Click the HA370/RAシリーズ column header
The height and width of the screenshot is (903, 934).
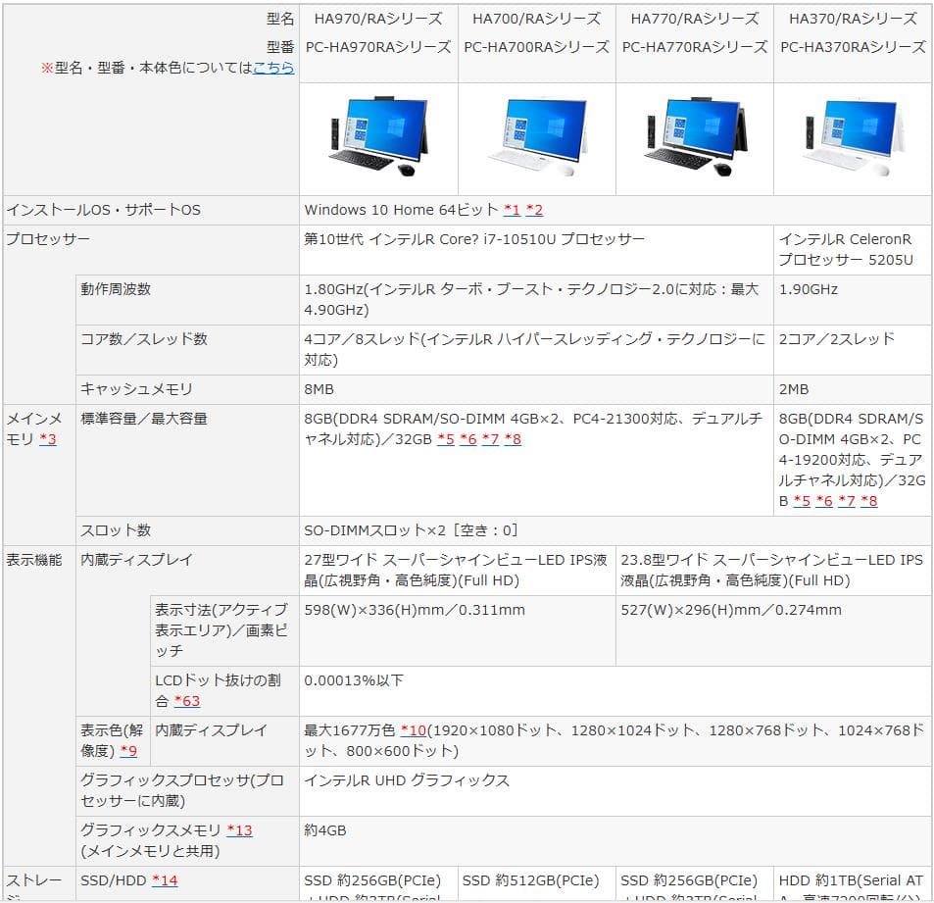853,18
